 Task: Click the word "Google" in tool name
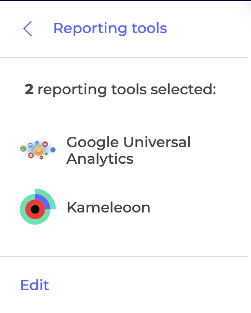(x=92, y=143)
